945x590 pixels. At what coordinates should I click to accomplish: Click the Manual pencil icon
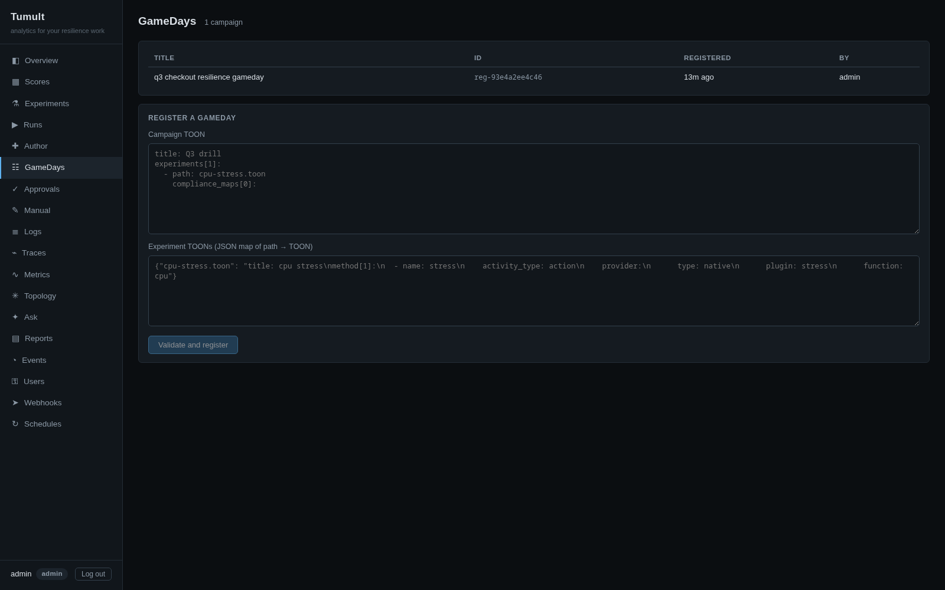coord(15,210)
